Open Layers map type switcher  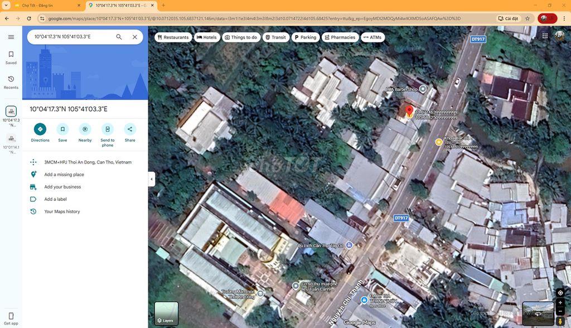click(x=166, y=313)
